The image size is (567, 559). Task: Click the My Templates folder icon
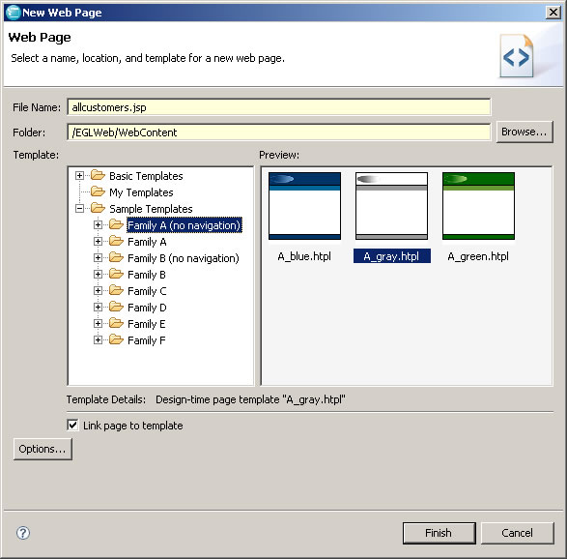(x=98, y=191)
